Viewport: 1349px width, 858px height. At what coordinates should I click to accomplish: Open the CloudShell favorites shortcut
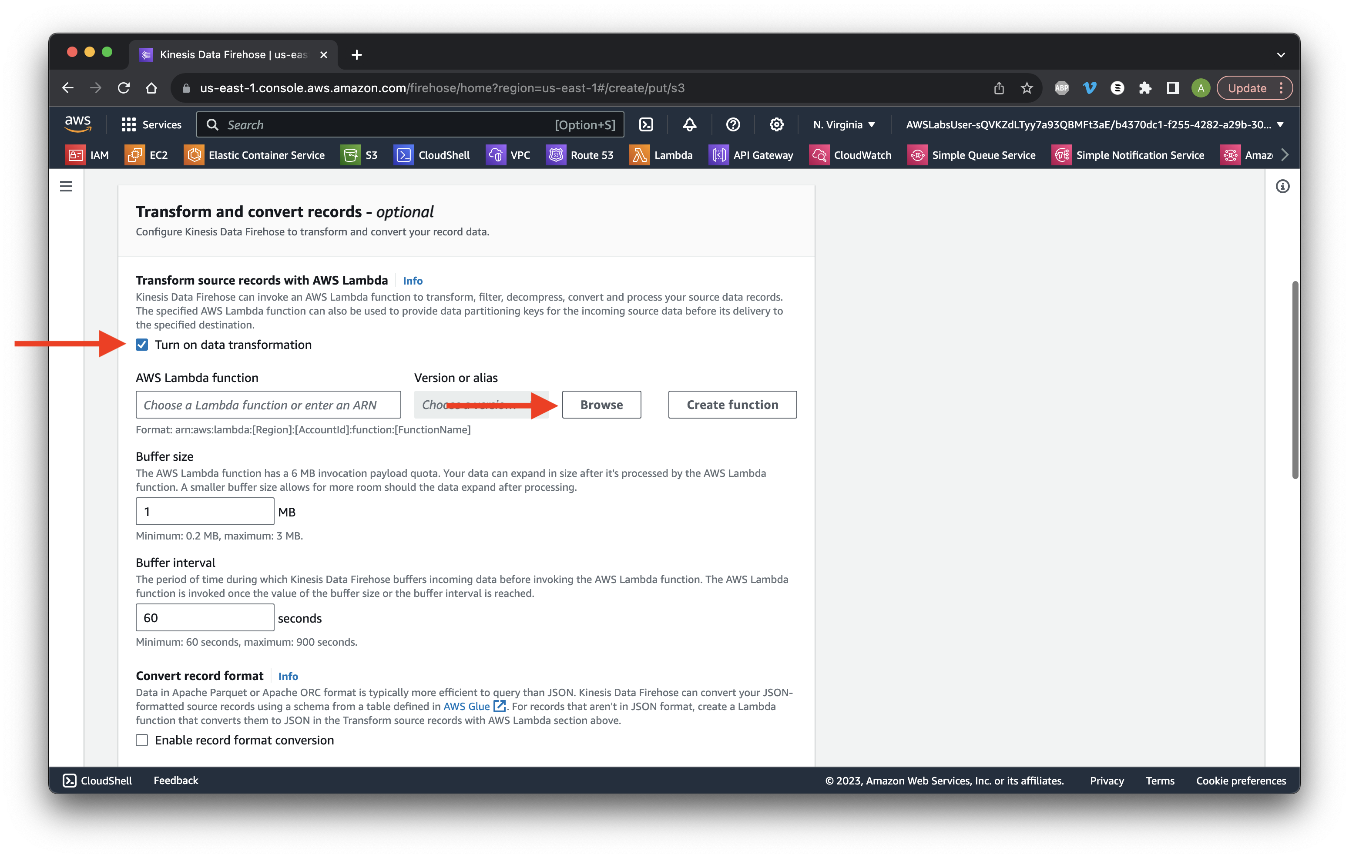click(x=432, y=155)
